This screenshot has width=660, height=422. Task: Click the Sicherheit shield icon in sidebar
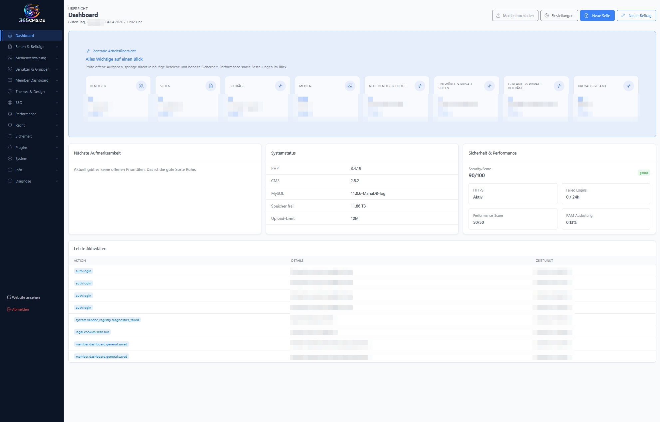pyautogui.click(x=10, y=136)
